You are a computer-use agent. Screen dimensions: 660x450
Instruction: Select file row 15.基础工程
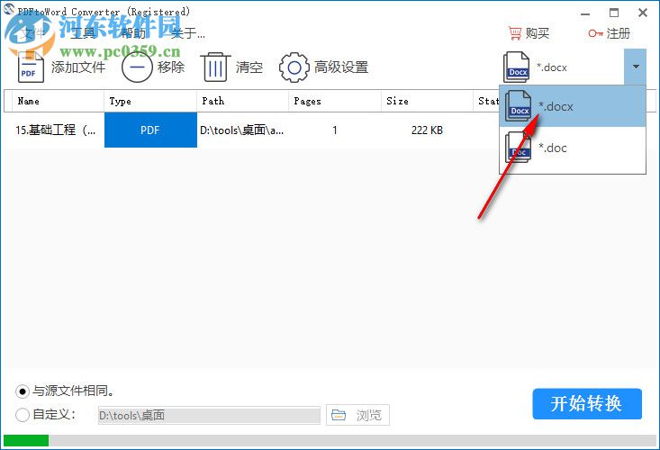pyautogui.click(x=56, y=130)
